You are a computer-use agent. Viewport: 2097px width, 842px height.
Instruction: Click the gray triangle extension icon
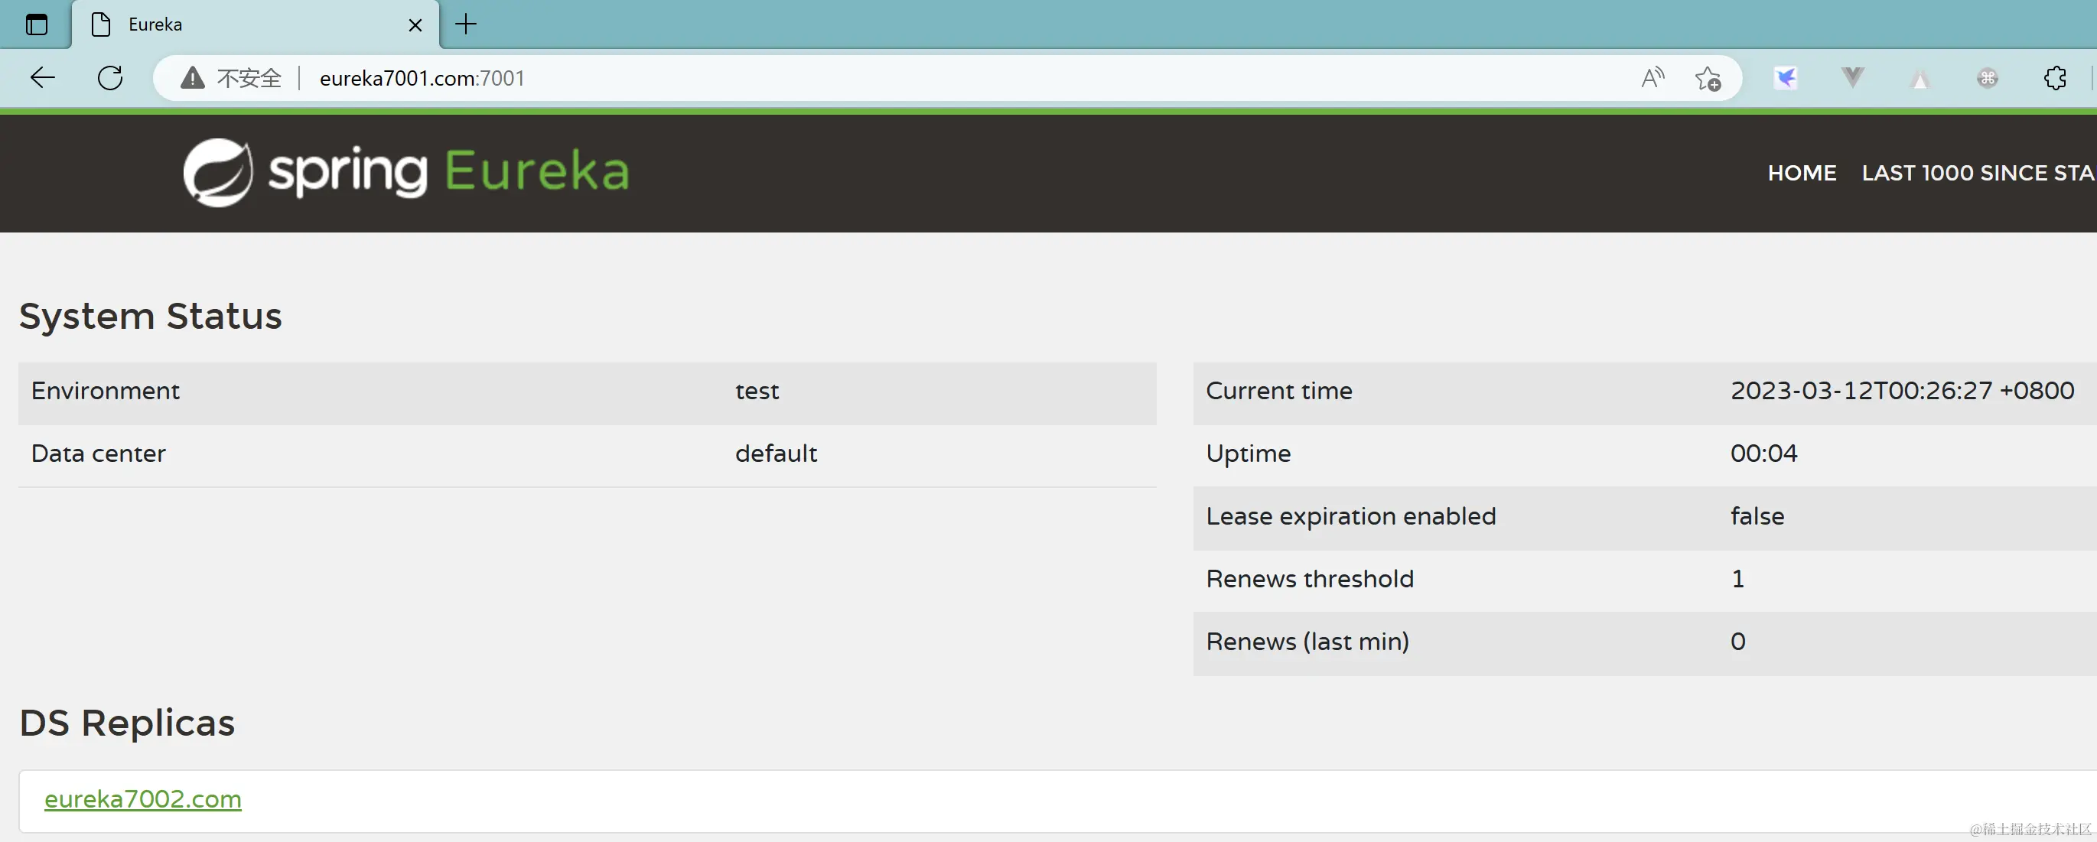pyautogui.click(x=1920, y=79)
